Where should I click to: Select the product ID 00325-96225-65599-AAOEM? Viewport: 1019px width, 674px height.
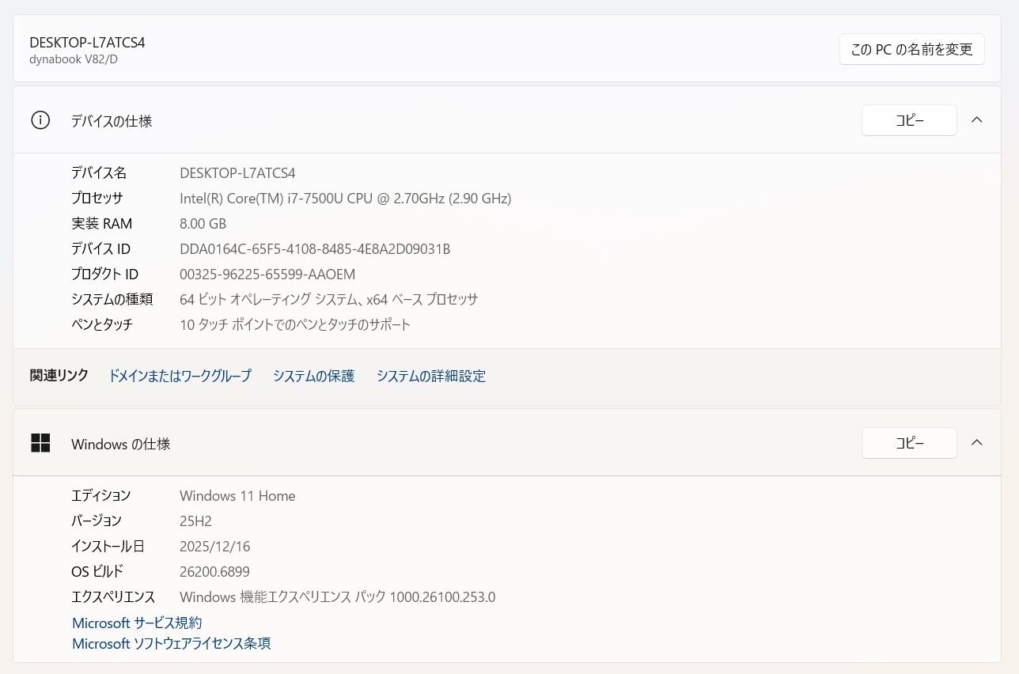point(267,274)
